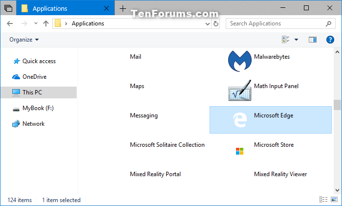This screenshot has height=206, width=342.
Task: Click the 124 items status text
Action: point(20,200)
